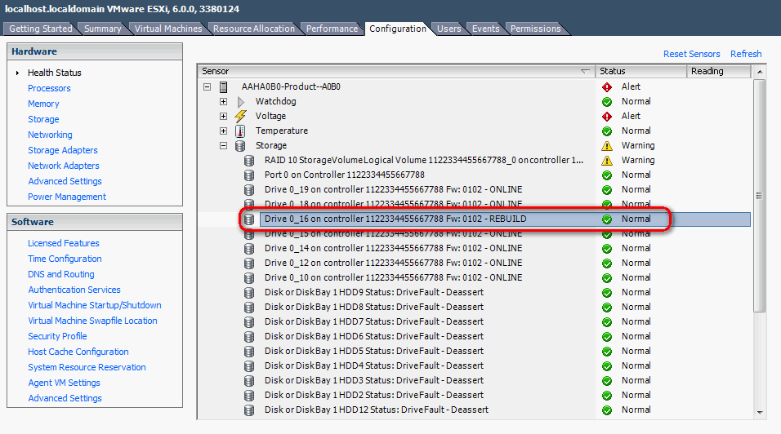Image resolution: width=781 pixels, height=434 pixels.
Task: Click red Alert icon on Voltage row
Action: click(607, 117)
